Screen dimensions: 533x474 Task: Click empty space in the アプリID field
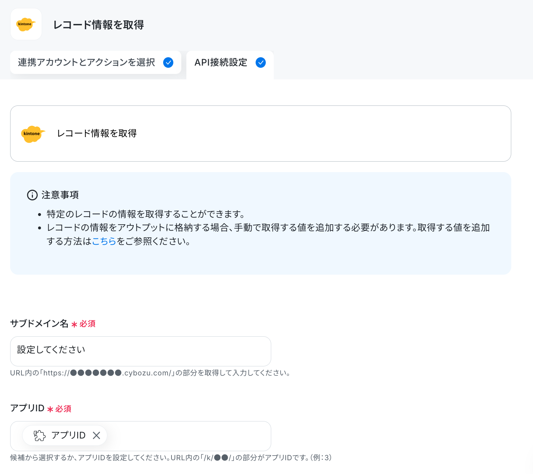[189, 436]
